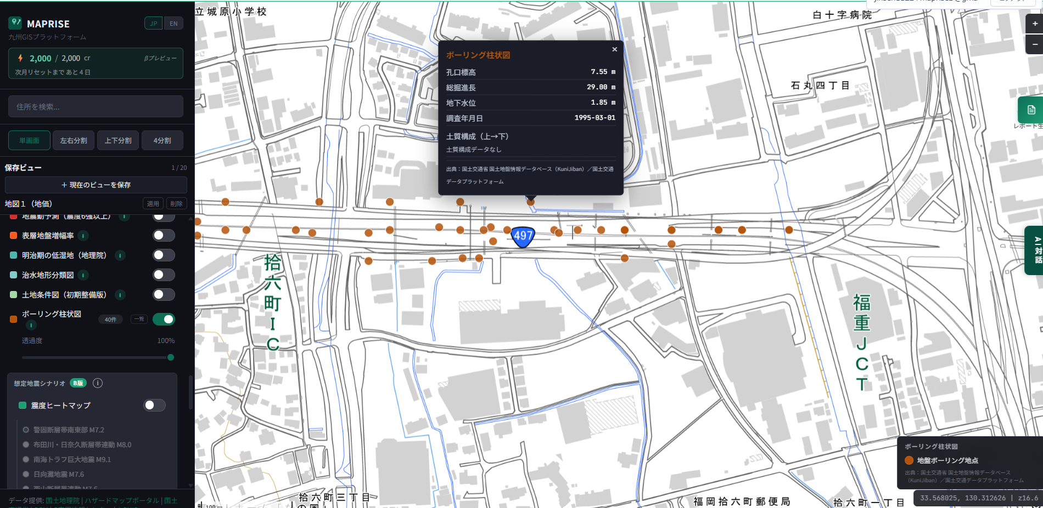1043x508 pixels.
Task: Toggle 治水地形分類図 layer switch
Action: 164,275
